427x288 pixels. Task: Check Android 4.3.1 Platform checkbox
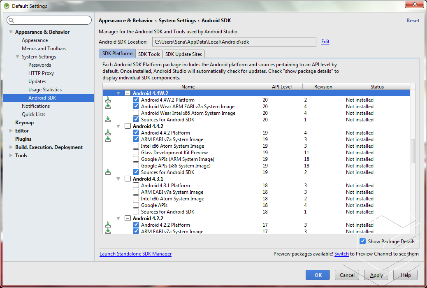(136, 185)
